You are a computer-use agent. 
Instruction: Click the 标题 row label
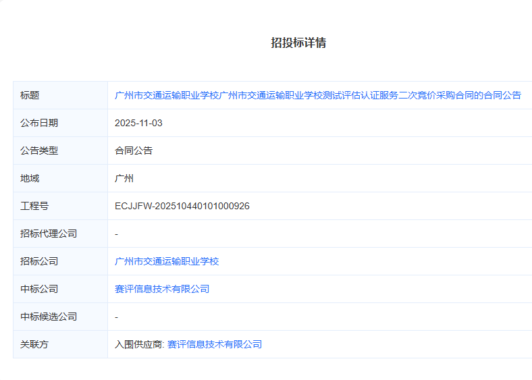pos(30,95)
